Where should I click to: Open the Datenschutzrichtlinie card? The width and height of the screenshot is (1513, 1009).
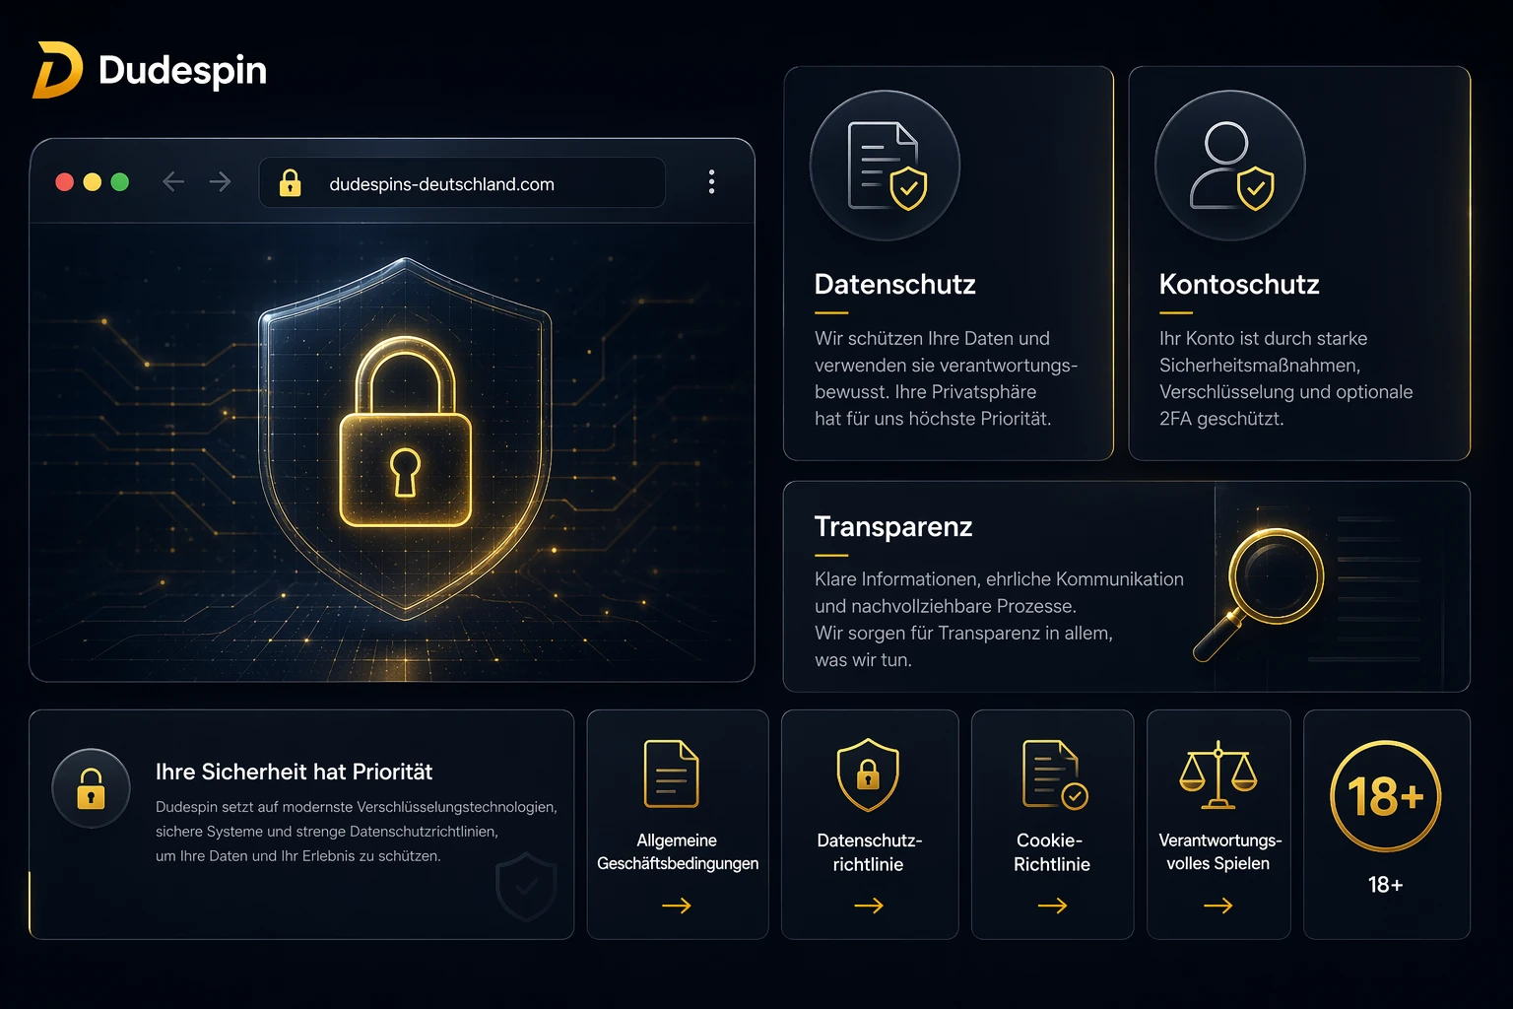coord(870,825)
